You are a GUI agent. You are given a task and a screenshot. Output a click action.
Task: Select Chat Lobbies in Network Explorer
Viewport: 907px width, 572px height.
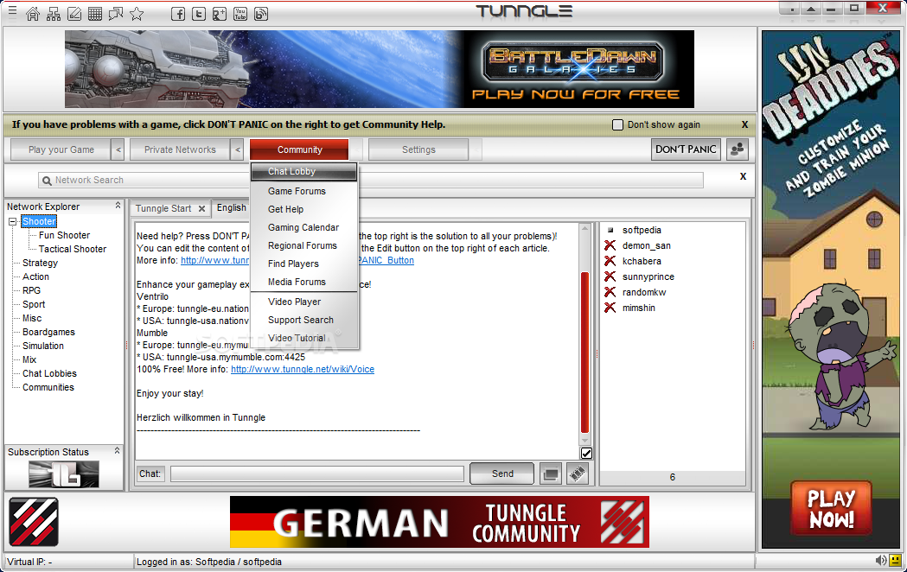click(50, 374)
